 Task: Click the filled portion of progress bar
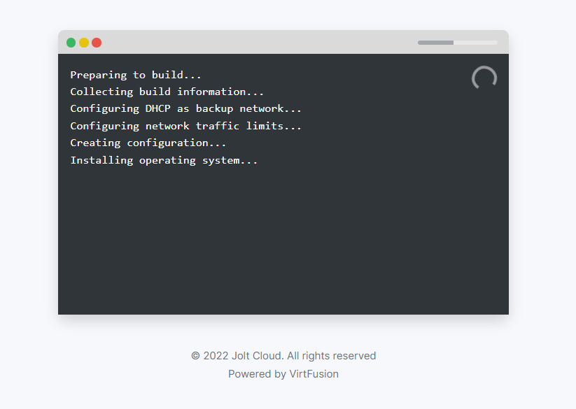435,43
